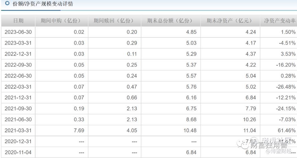297x158 pixels.
Task: Click the 2022-09-30 date cell
Action: (18, 65)
